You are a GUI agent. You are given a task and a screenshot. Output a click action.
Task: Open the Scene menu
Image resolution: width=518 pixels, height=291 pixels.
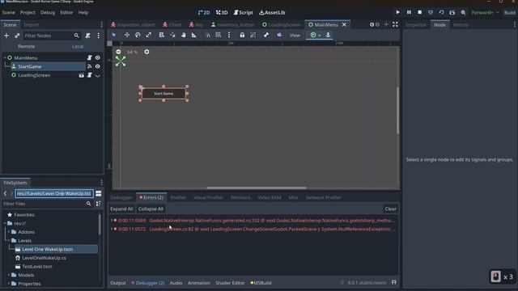coord(9,13)
